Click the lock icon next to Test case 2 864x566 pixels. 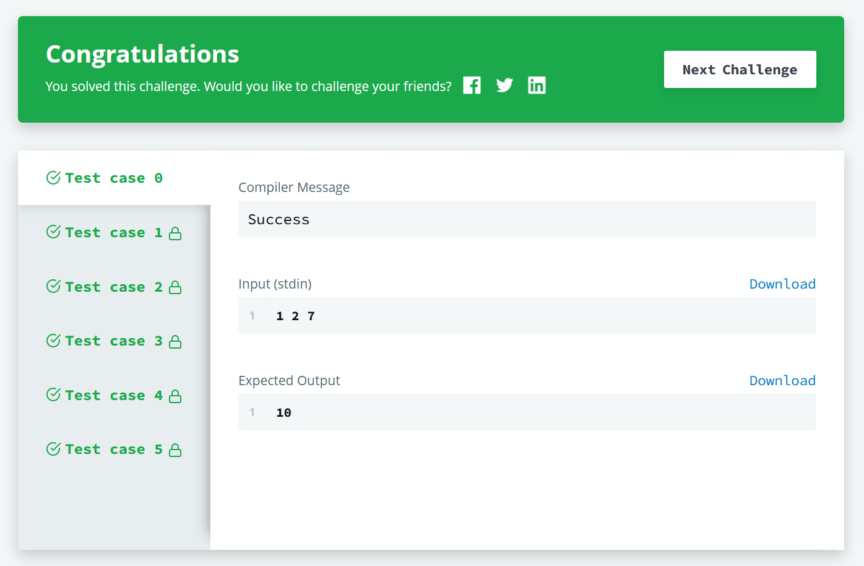coord(176,286)
